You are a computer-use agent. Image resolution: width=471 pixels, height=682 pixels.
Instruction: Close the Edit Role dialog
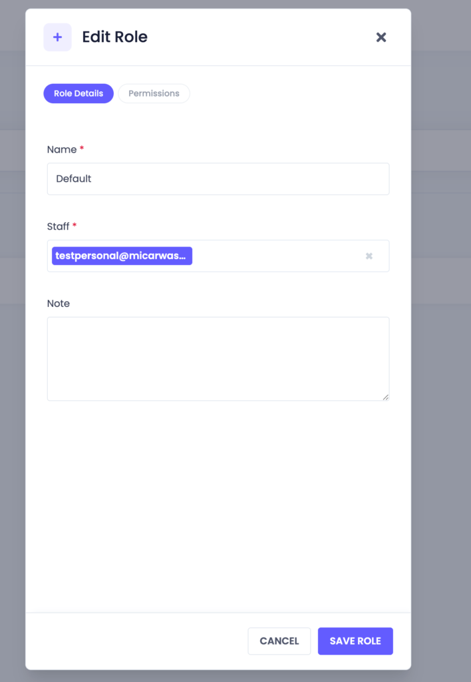tap(381, 37)
